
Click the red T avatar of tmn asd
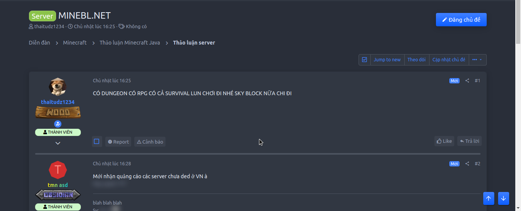click(x=58, y=170)
